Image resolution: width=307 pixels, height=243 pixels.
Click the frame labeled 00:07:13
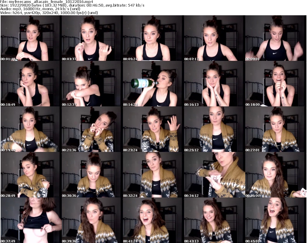214,38
